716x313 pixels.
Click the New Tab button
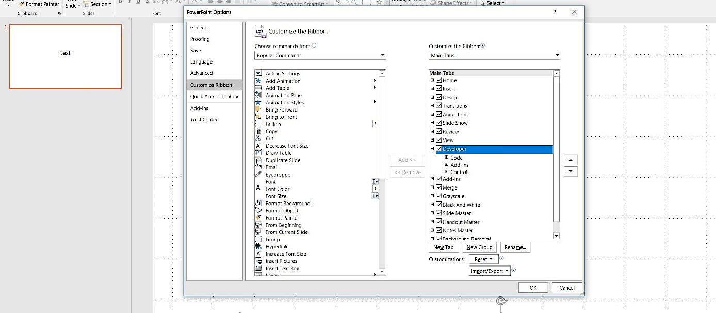point(443,247)
